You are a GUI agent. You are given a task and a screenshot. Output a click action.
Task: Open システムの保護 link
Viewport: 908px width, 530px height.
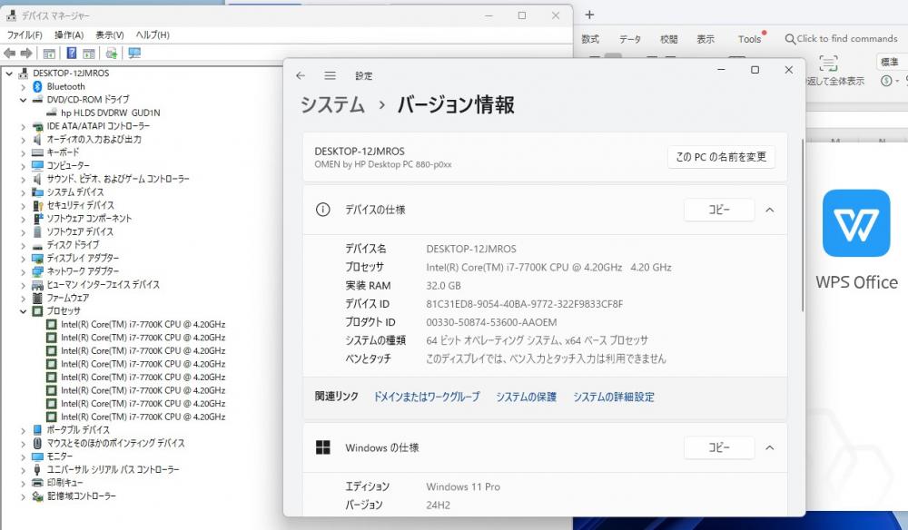point(526,397)
